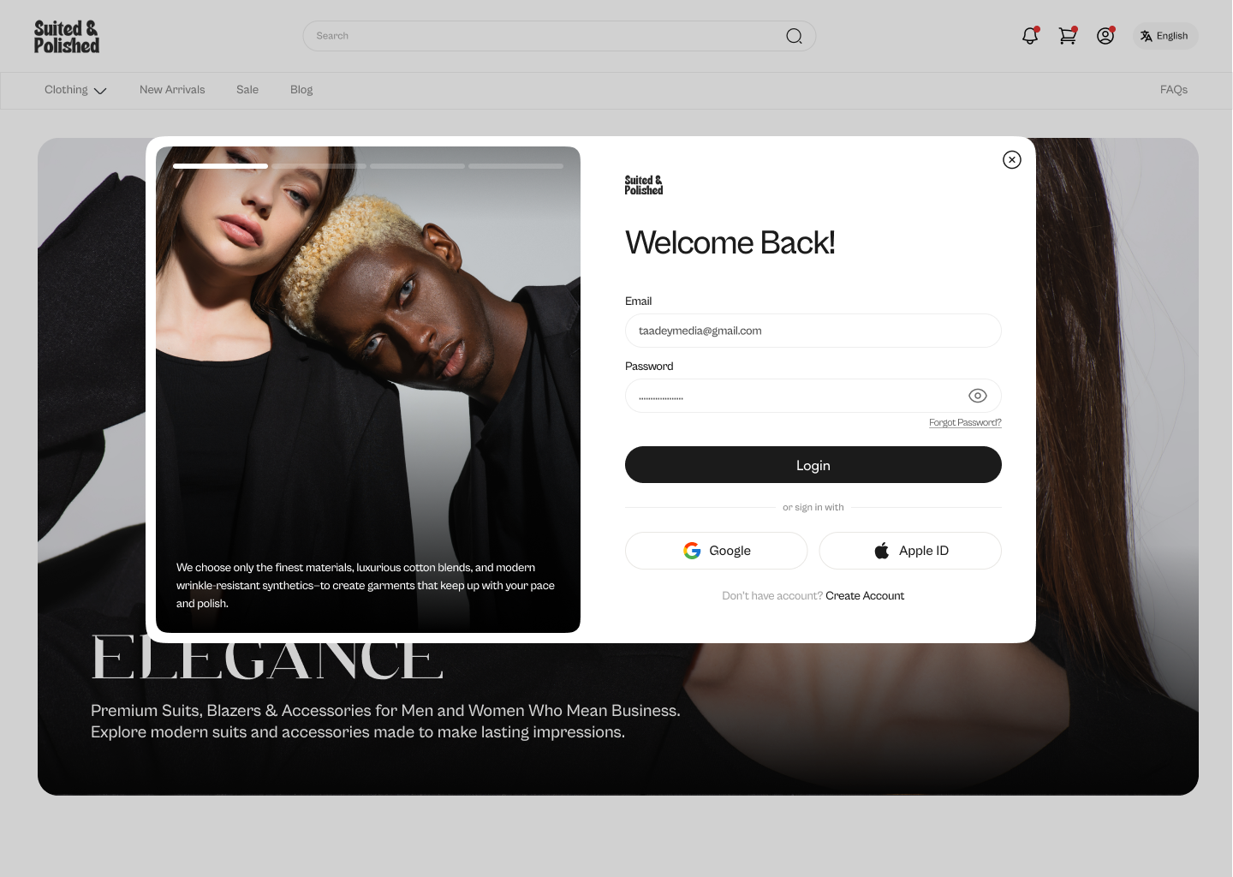Image resolution: width=1233 pixels, height=877 pixels.
Task: Open the user account profile icon
Action: pyautogui.click(x=1105, y=36)
